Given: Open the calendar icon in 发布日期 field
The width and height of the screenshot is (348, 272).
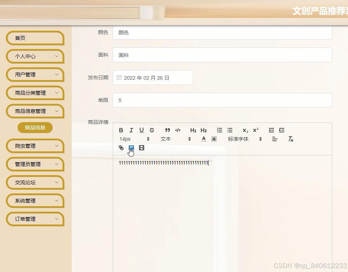Looking at the screenshot, I should (119, 78).
